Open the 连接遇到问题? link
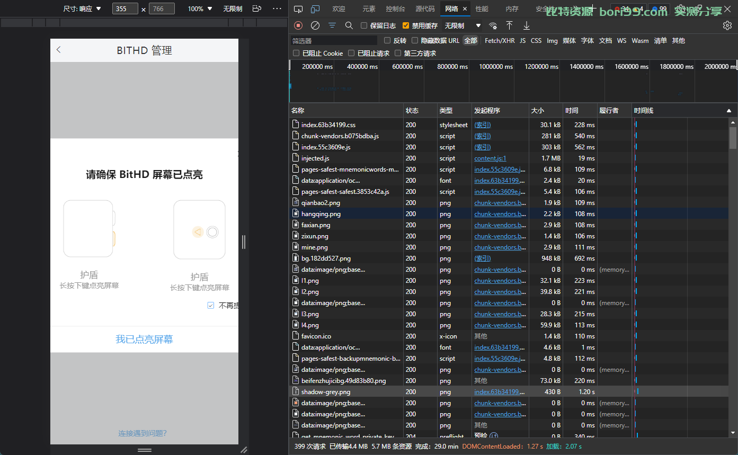738x455 pixels. click(143, 433)
